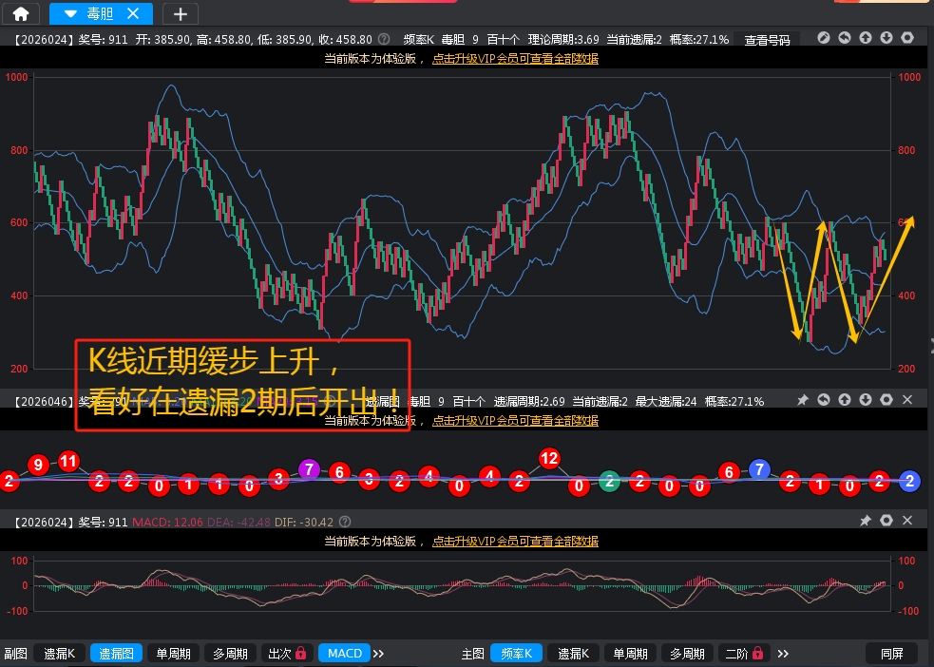This screenshot has width=934, height=667.
Task: Click the purple 7 bubble in 遗漏图
Action: point(308,469)
